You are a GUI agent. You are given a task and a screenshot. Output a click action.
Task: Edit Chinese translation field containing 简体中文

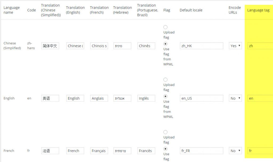50,46
